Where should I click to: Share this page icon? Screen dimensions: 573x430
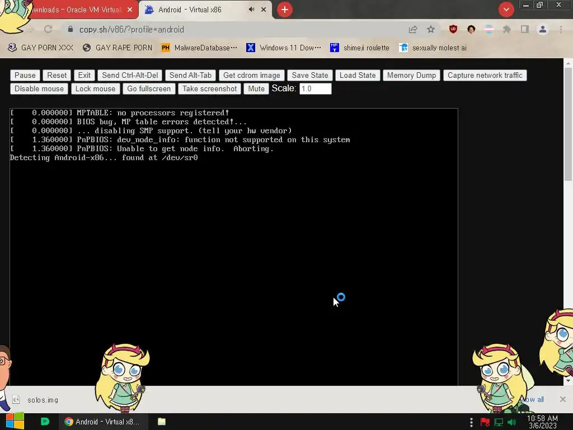point(413,29)
